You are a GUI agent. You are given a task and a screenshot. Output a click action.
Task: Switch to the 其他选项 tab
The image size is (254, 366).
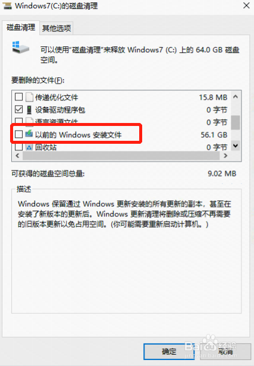pyautogui.click(x=57, y=29)
